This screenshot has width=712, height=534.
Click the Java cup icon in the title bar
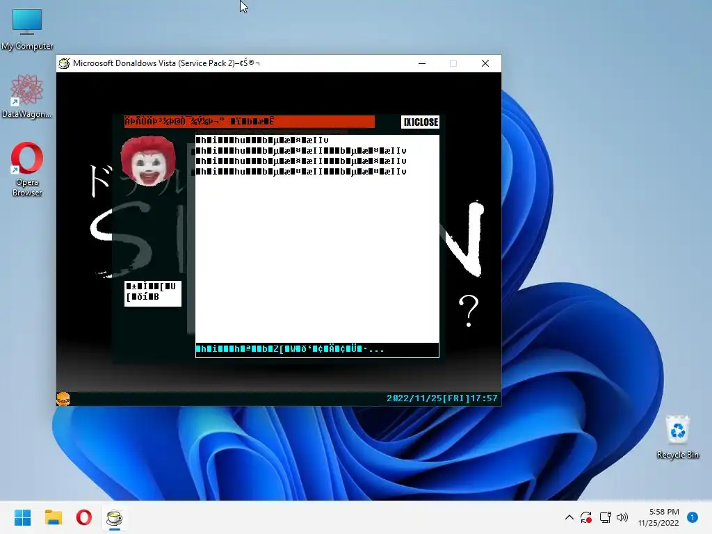(65, 63)
